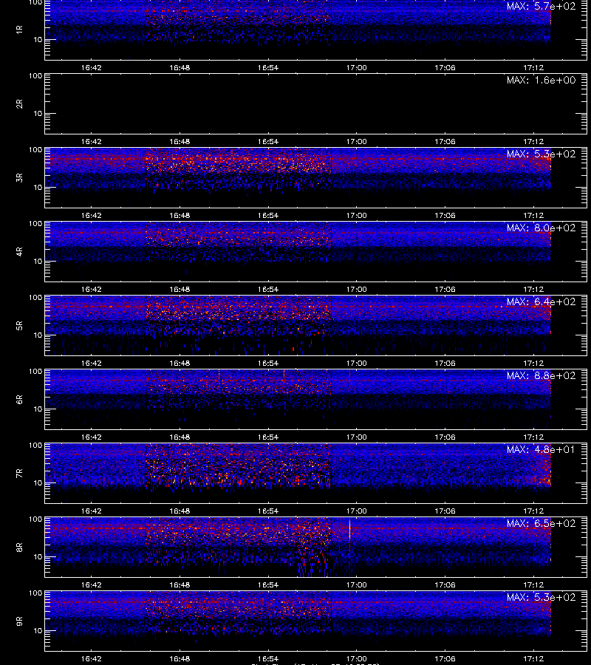Click the 10 y-axis label of 9R panel
The height and width of the screenshot is (665, 591).
(x=38, y=631)
